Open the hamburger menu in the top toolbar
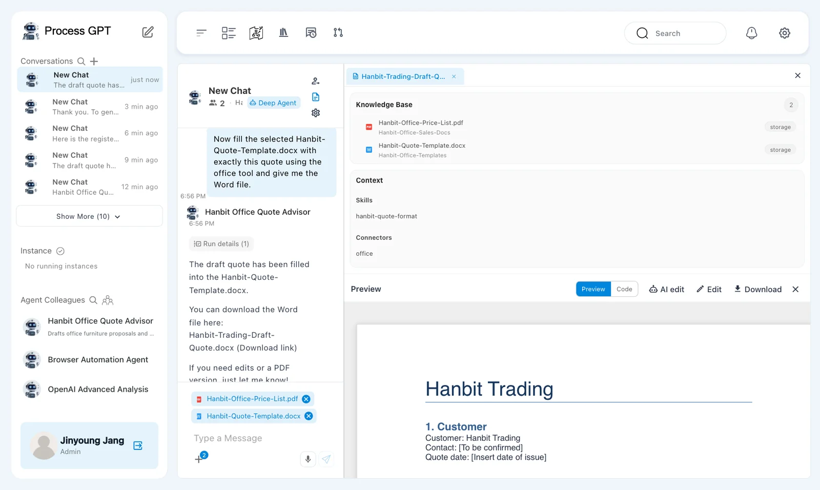820x490 pixels. [x=201, y=33]
